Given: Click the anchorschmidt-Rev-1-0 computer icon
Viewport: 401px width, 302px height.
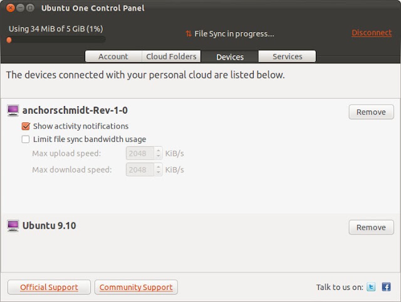Looking at the screenshot, I should click(13, 111).
